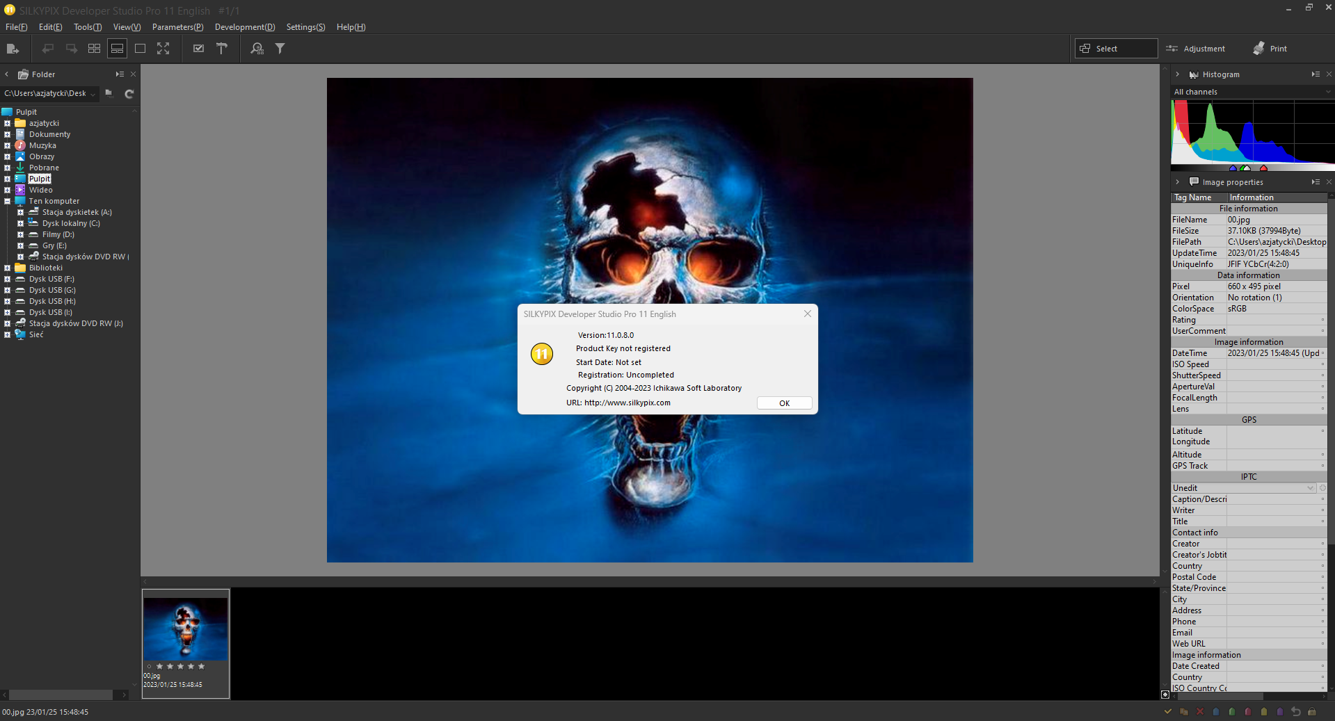Open the Help menu
The width and height of the screenshot is (1335, 721).
click(351, 27)
